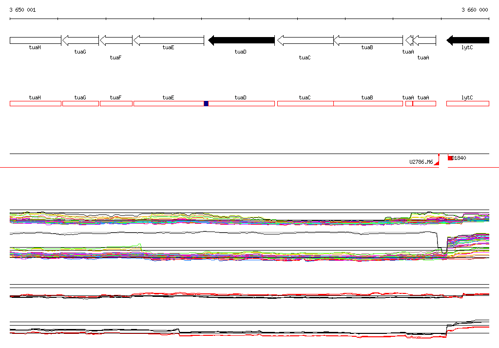Select the red-outlined tuaC box in lower track
Viewport: 499px width, 348px height.
coord(305,103)
